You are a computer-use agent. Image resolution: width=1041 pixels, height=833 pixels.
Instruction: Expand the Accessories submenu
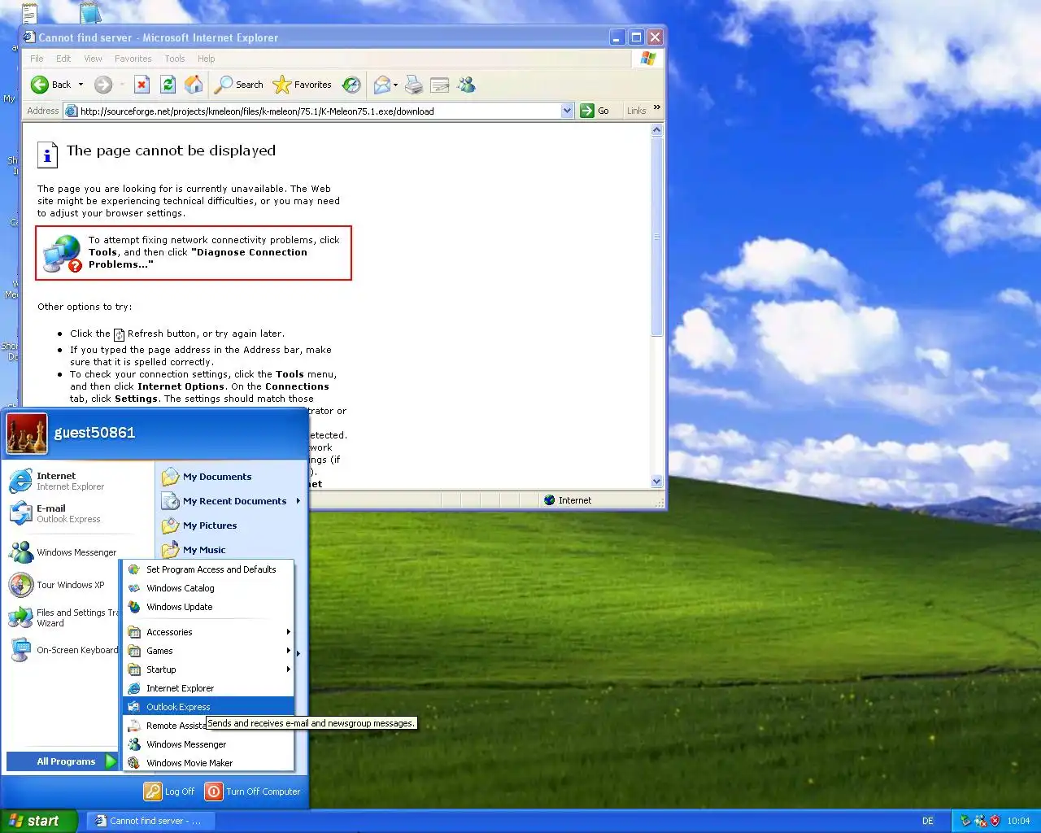(208, 632)
